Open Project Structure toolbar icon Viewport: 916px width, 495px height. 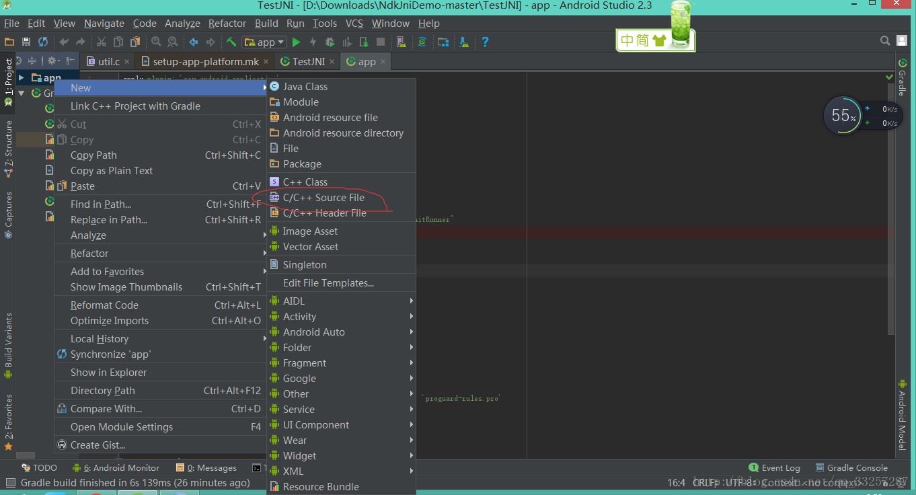coord(443,42)
